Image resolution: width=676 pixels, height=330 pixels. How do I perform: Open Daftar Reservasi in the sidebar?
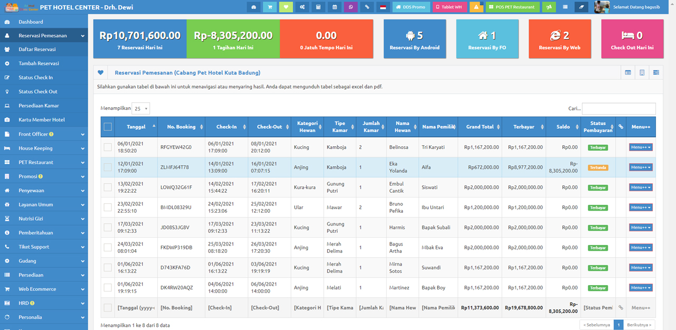37,49
